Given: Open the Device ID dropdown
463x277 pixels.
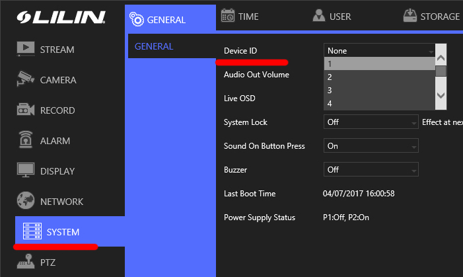Looking at the screenshot, I should (380, 51).
